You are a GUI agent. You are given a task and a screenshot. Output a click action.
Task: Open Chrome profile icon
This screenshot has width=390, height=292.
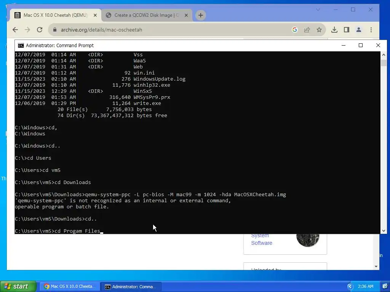pos(359,30)
